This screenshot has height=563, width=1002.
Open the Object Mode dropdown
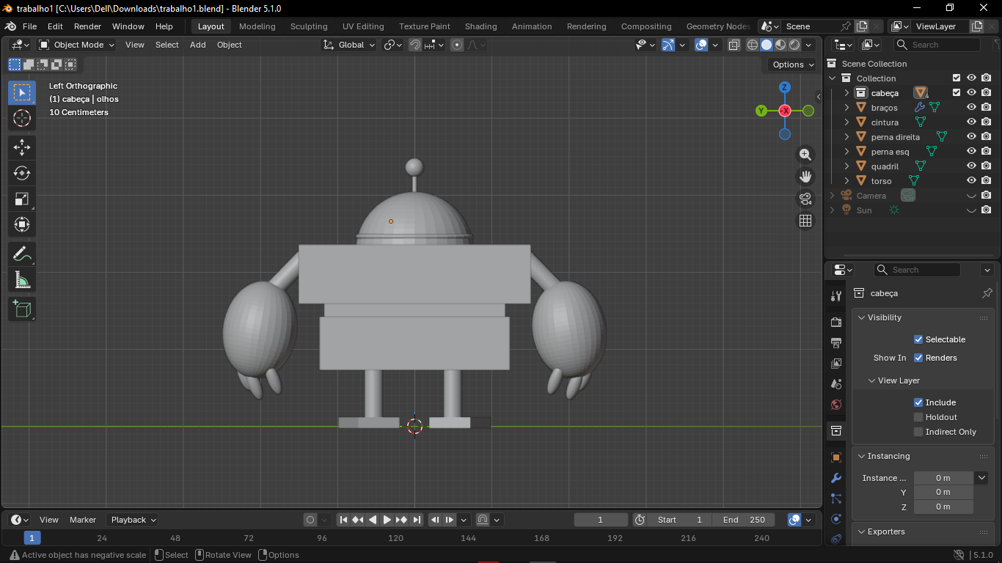(77, 45)
